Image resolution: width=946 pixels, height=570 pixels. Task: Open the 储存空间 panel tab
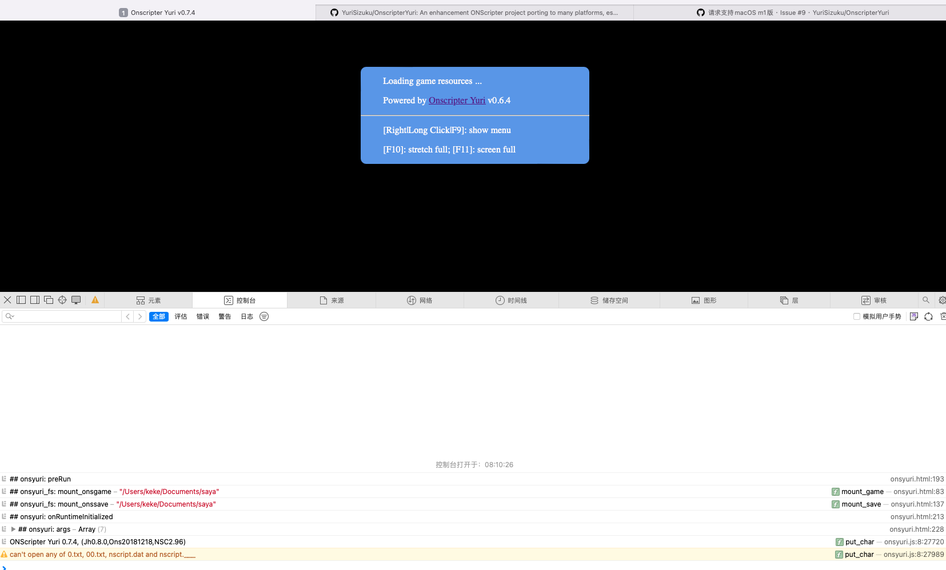(609, 300)
